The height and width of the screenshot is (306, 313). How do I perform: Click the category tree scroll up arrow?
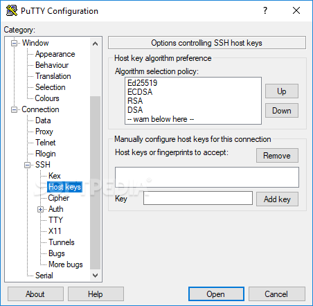95,44
